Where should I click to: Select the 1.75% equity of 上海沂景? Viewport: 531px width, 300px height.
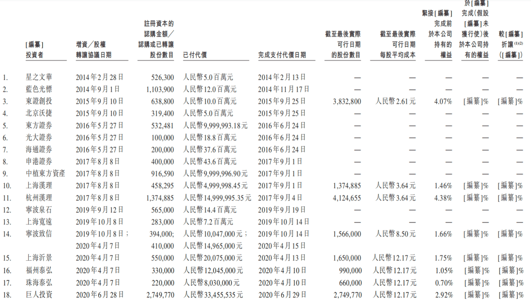coord(443,258)
